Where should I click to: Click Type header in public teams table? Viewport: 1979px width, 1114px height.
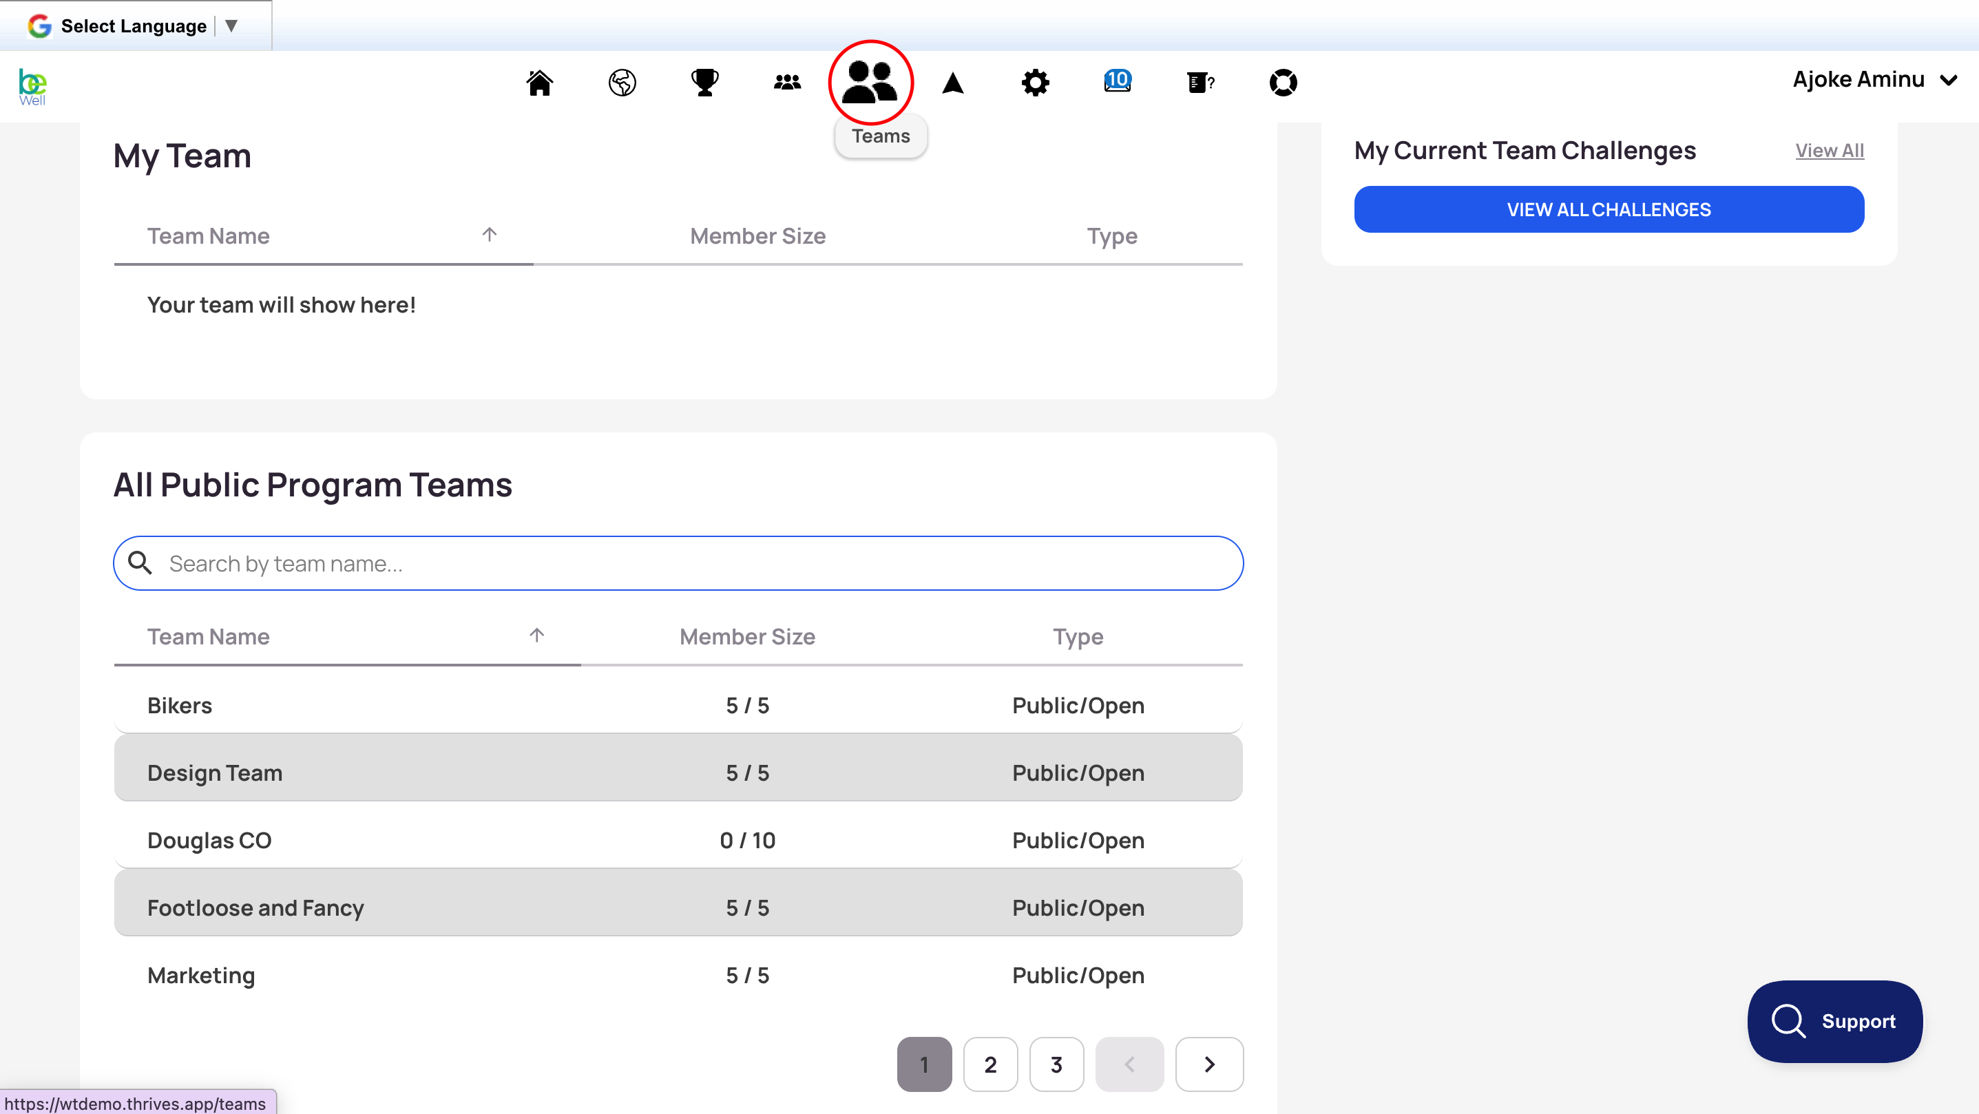pyautogui.click(x=1078, y=637)
